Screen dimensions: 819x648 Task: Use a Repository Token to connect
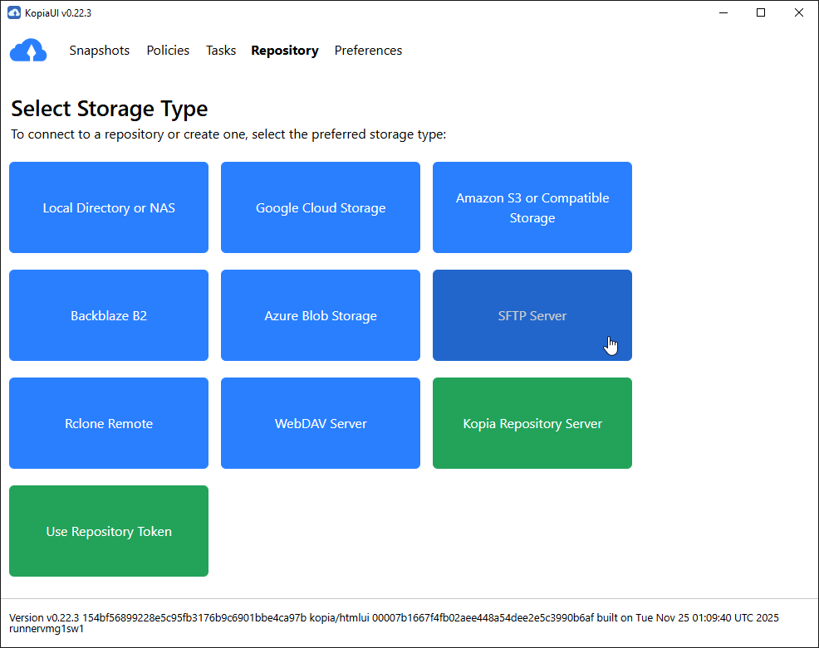pos(108,531)
